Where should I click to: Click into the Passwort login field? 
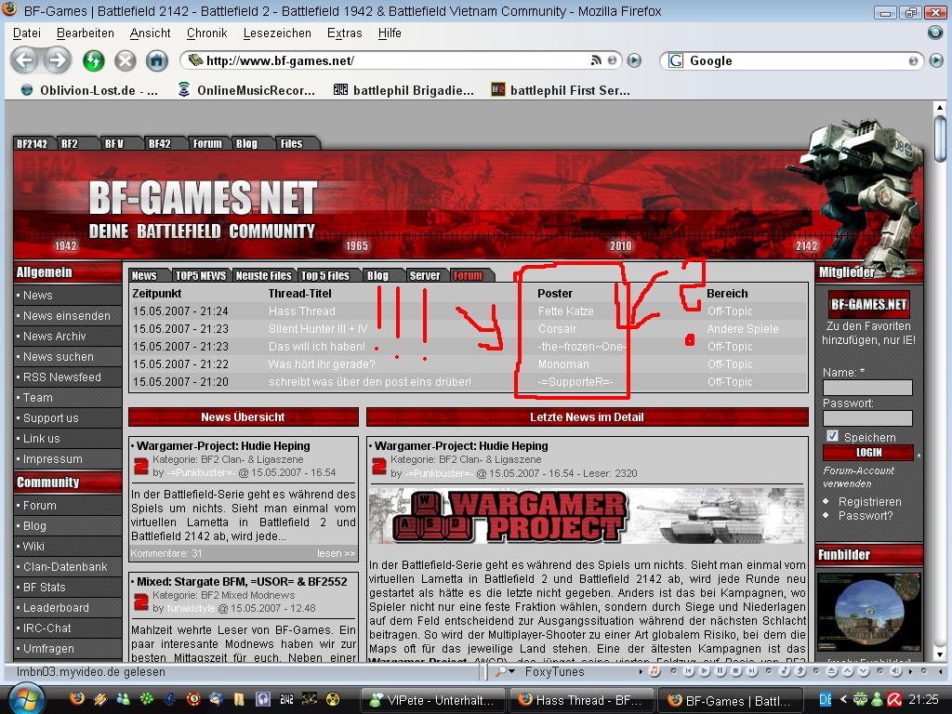point(867,418)
